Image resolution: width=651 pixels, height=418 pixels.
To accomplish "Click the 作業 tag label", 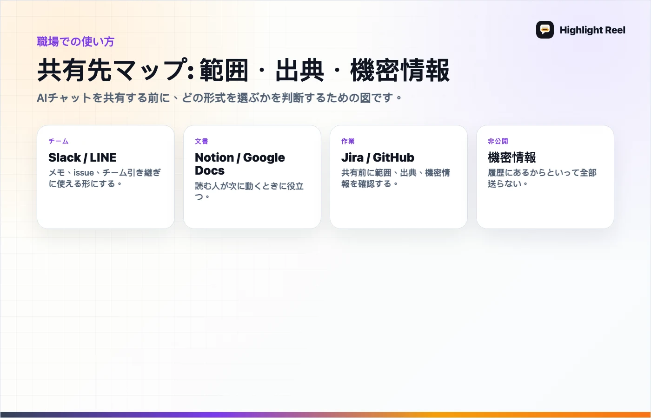I will (348, 141).
